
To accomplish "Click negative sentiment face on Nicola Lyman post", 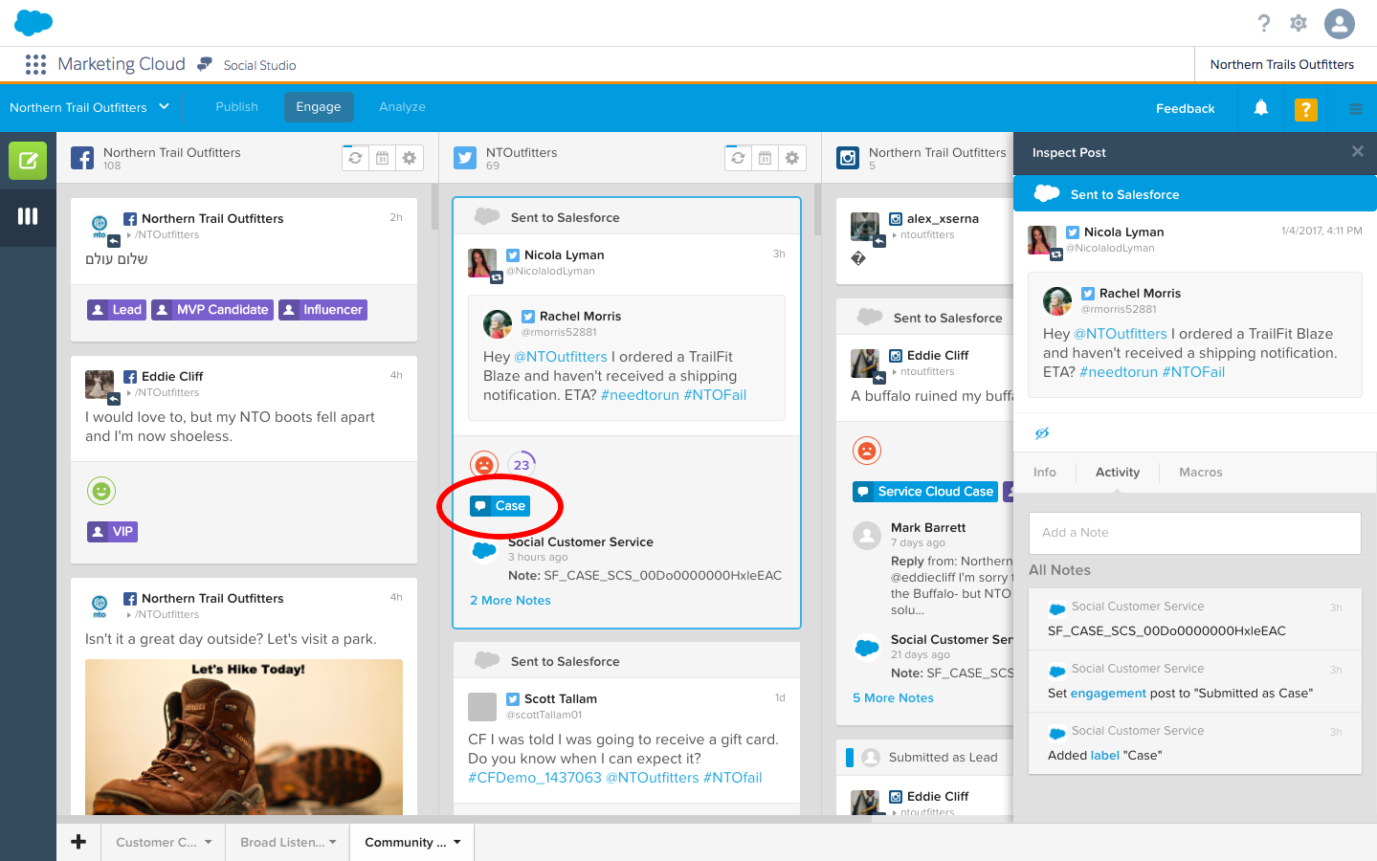I will coord(484,465).
